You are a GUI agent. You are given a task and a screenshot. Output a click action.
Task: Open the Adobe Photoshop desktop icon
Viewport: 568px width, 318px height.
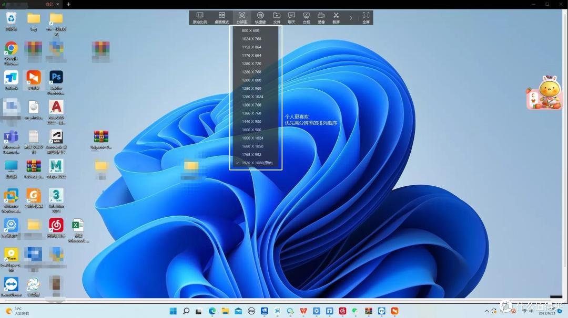[56, 83]
